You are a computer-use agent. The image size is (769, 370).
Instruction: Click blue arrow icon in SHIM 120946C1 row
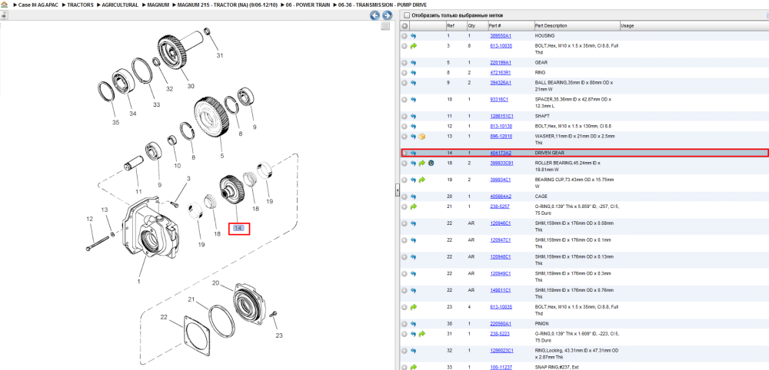point(414,223)
